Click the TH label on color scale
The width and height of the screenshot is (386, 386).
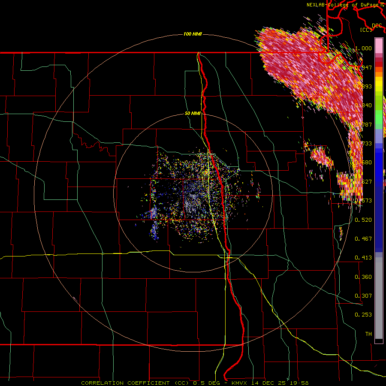[x=368, y=334]
